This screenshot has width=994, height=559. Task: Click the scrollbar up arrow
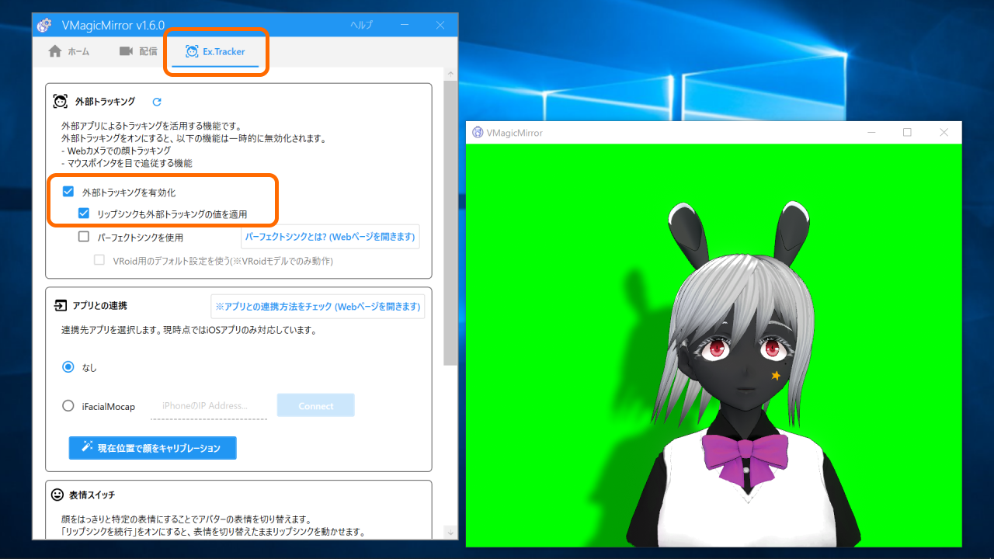point(450,73)
